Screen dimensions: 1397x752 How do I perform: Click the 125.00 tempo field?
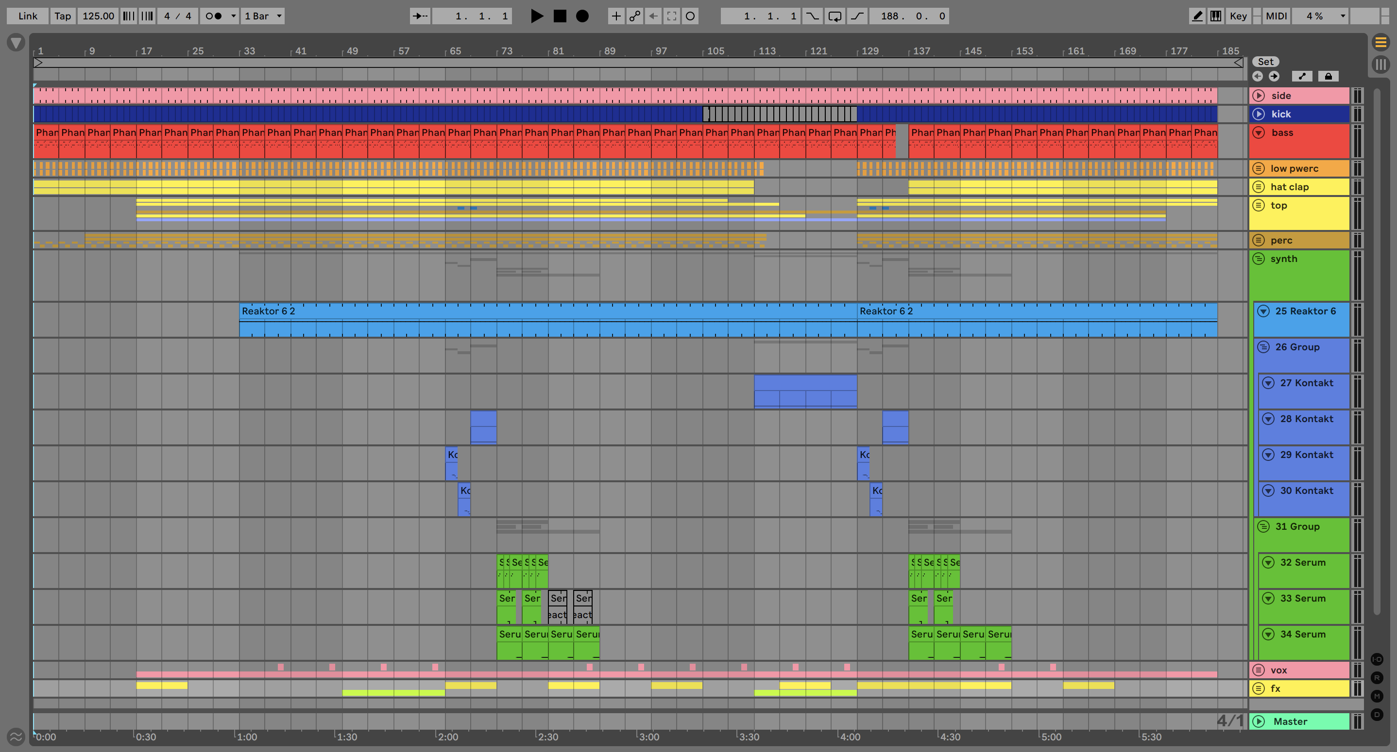98,16
